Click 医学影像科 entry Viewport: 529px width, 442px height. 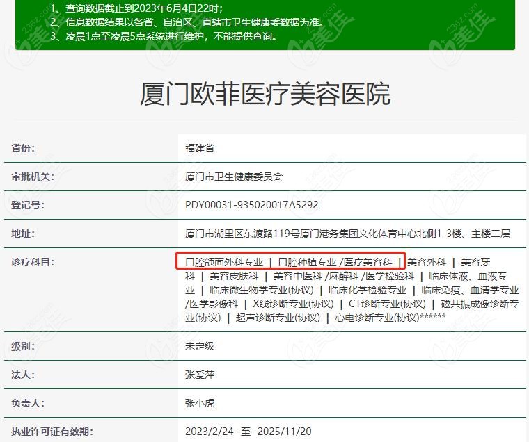pyautogui.click(x=214, y=304)
